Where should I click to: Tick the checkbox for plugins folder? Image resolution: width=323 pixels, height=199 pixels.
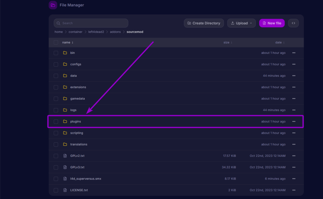[x=56, y=121]
